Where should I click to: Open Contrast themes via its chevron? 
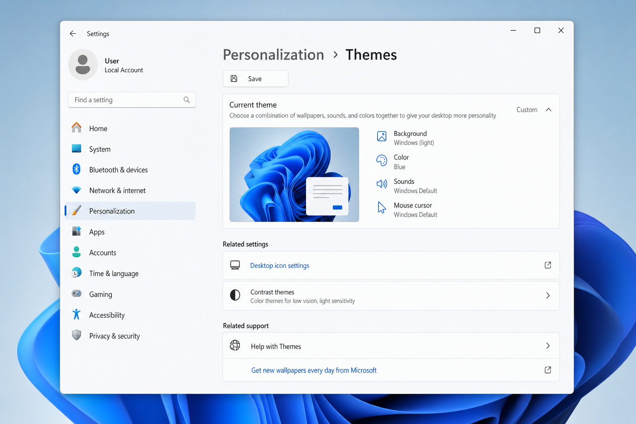click(x=548, y=295)
